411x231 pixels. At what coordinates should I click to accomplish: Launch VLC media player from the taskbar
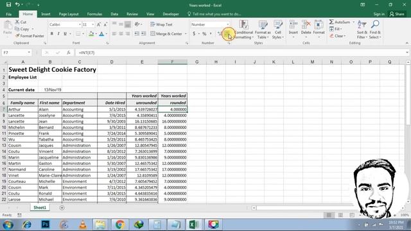coord(83,225)
